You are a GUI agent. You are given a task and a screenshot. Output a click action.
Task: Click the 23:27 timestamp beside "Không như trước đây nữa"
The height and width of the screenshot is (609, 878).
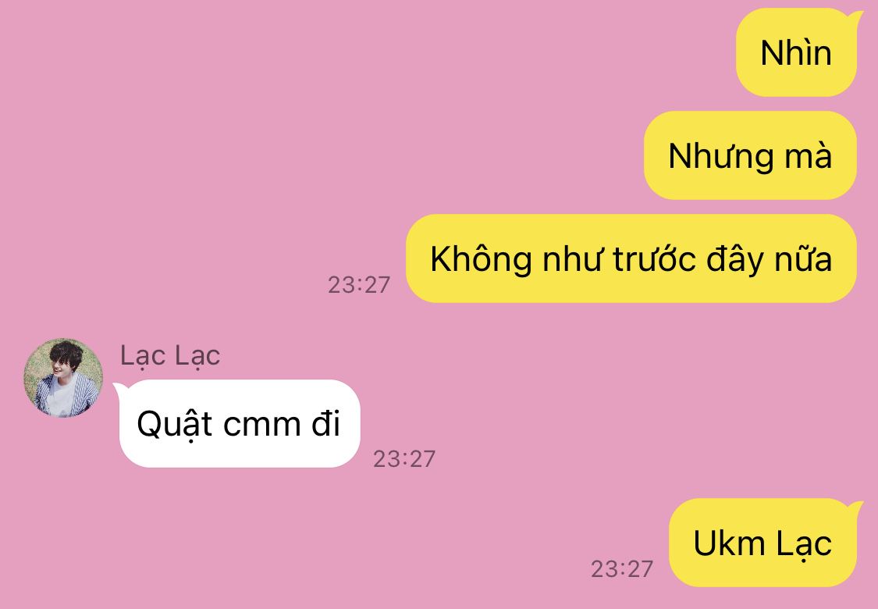tap(359, 285)
